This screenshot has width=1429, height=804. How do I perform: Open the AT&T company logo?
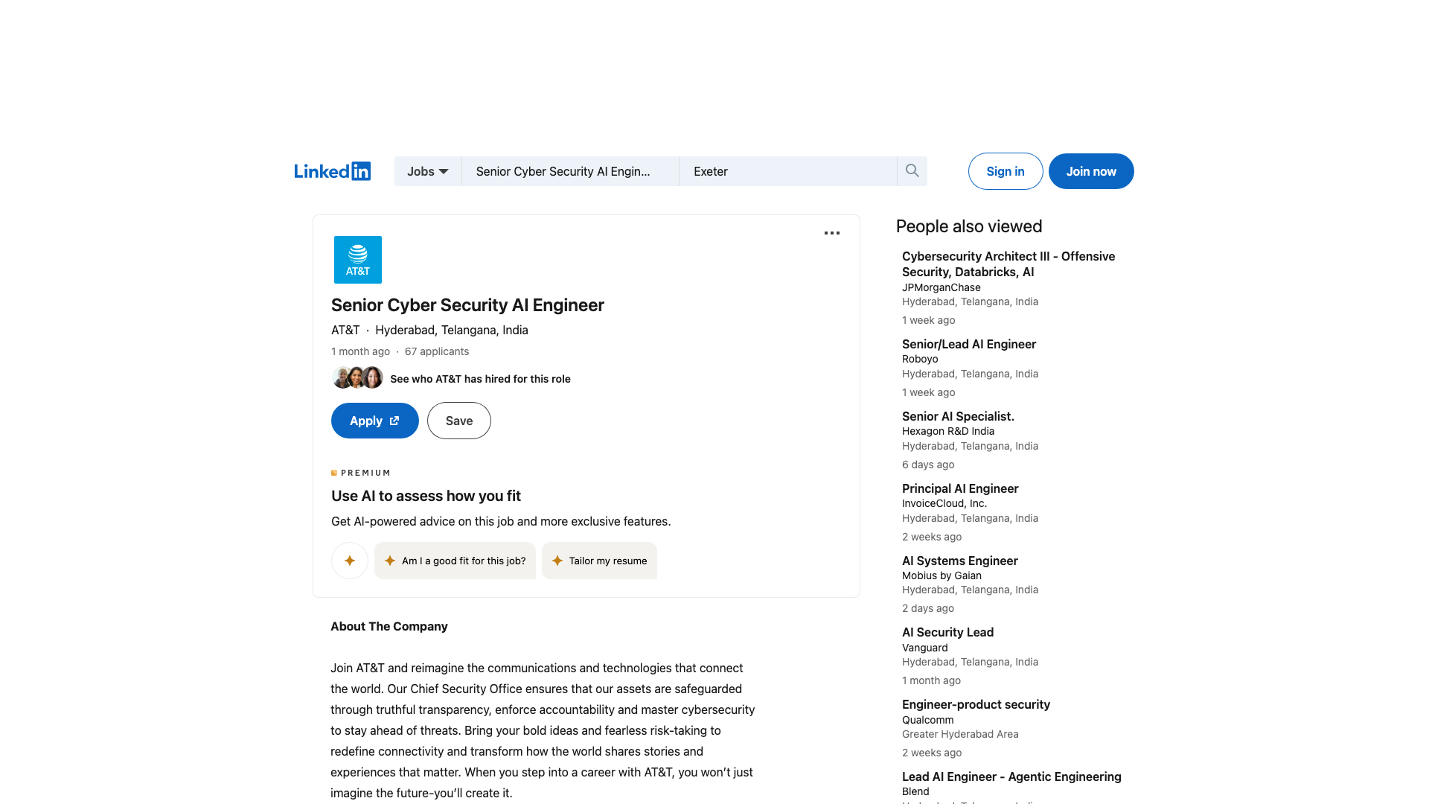coord(358,260)
